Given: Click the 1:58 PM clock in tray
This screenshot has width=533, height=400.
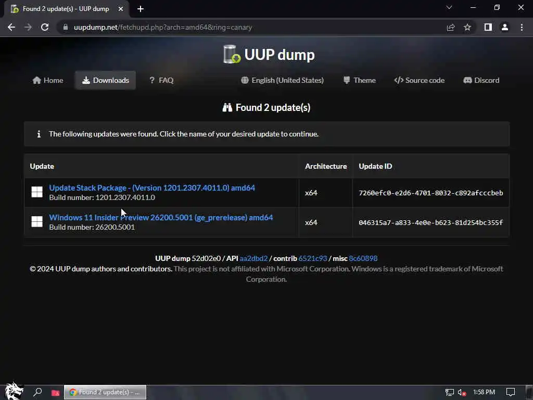Looking at the screenshot, I should [484, 392].
